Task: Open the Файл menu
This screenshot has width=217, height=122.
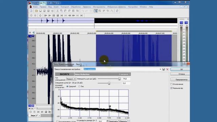Action: [x=35, y=7]
